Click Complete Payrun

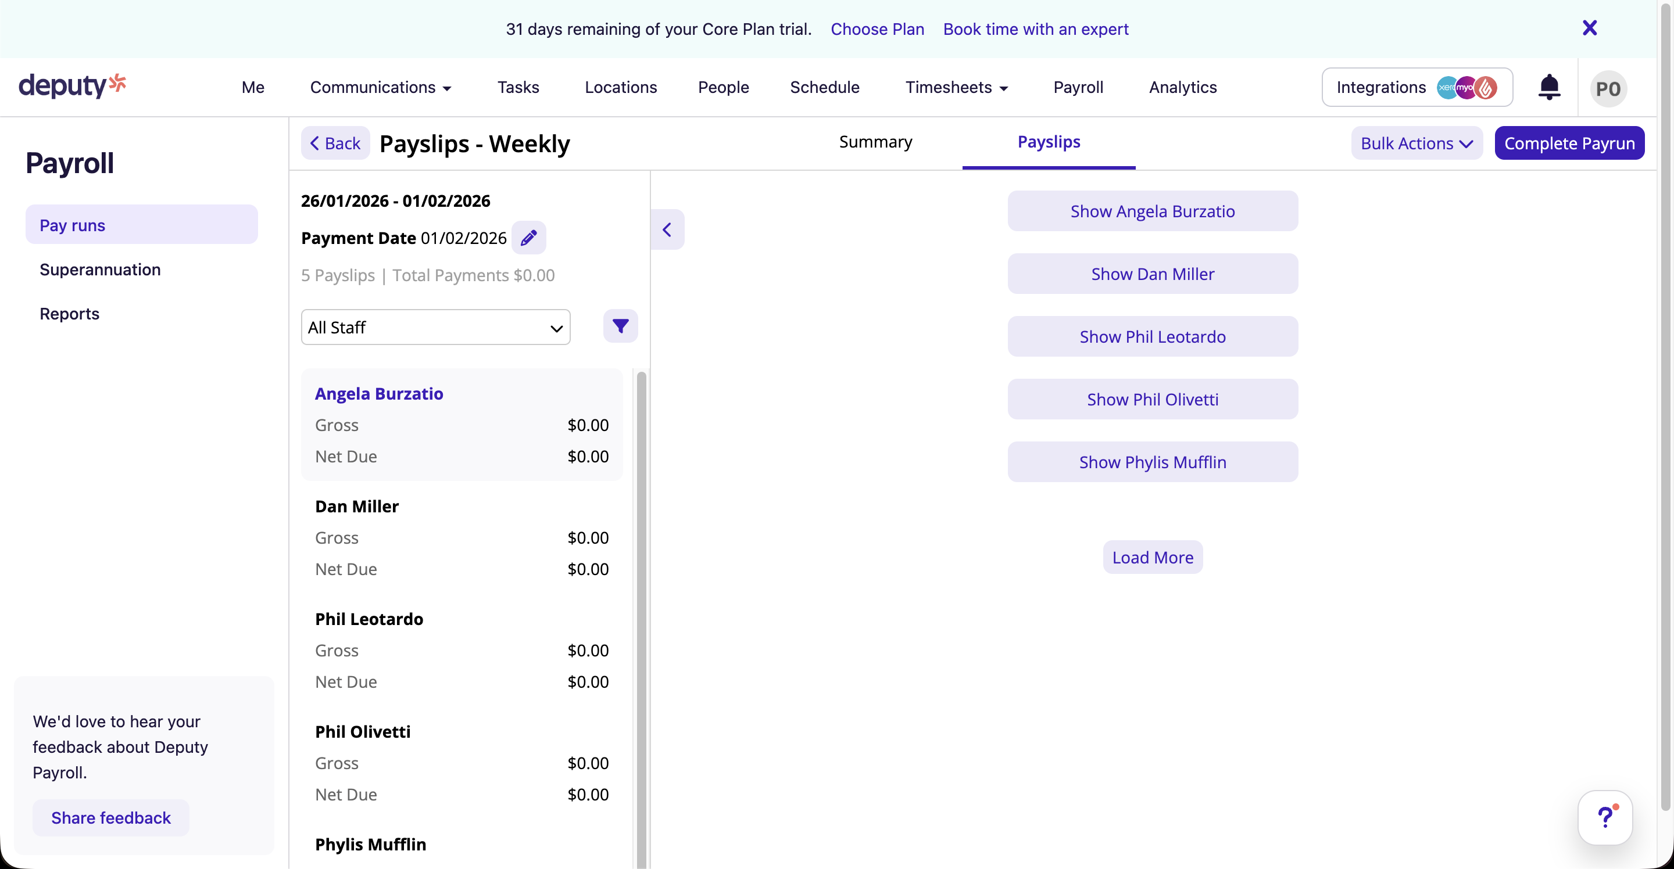click(1569, 143)
